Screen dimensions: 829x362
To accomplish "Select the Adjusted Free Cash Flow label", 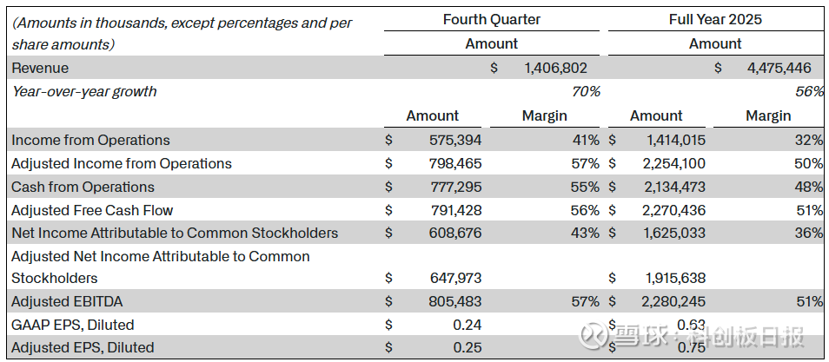I will pos(92,210).
